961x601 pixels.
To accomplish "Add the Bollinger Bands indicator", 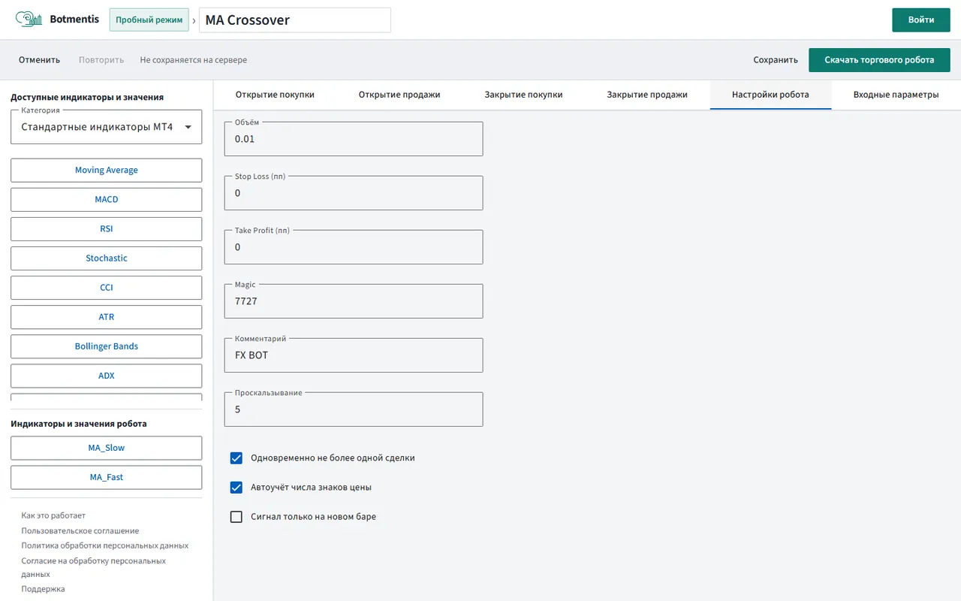I will 107,346.
